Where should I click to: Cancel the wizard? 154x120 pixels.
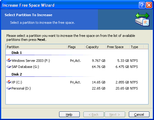[x=139, y=115]
